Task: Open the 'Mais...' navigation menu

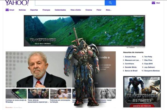Action: pos(109,10)
